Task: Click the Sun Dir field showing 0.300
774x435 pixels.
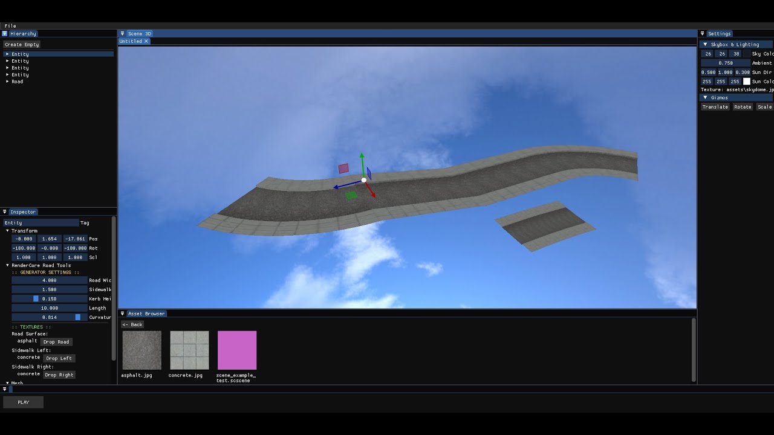Action: point(743,72)
